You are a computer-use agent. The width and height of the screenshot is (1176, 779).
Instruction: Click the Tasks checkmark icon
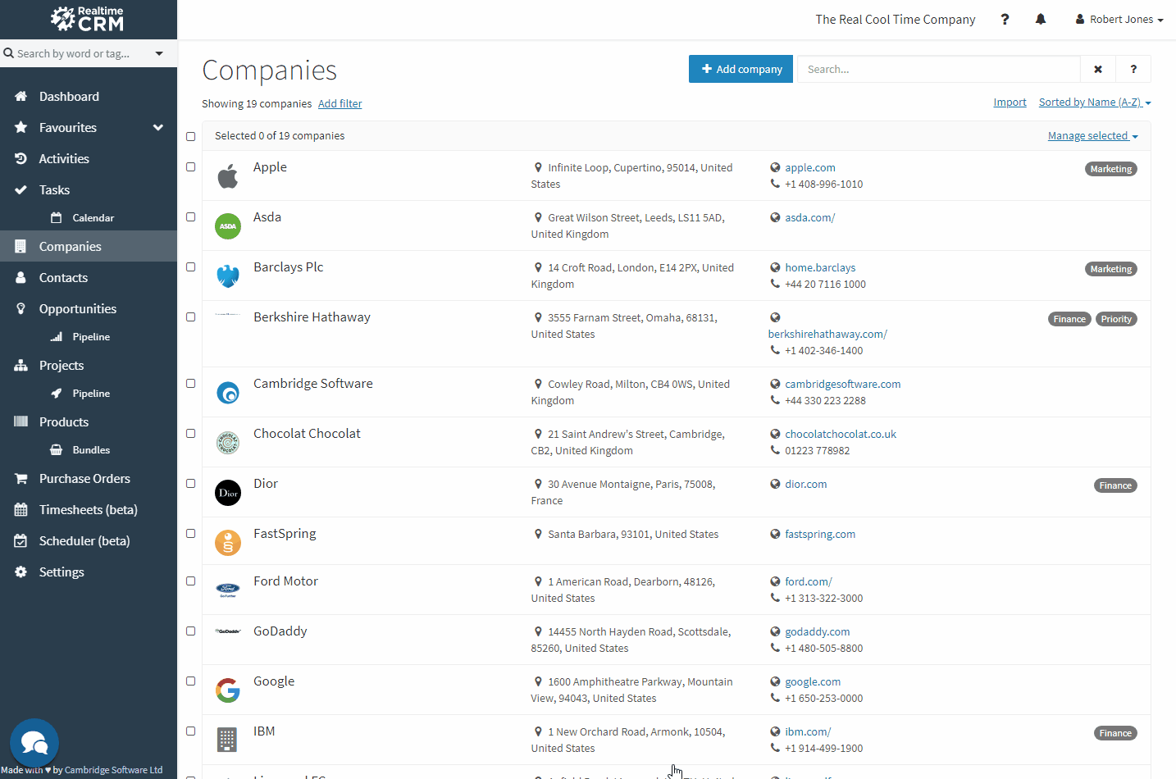click(21, 190)
